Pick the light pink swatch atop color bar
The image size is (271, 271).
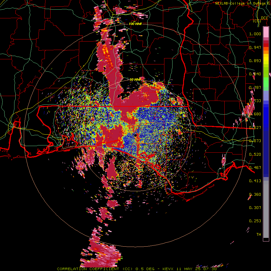[x=266, y=32]
